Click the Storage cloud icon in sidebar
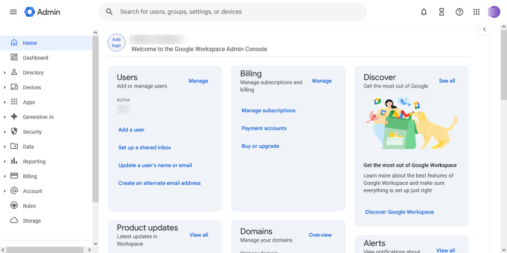Image resolution: width=507 pixels, height=253 pixels. (x=14, y=221)
